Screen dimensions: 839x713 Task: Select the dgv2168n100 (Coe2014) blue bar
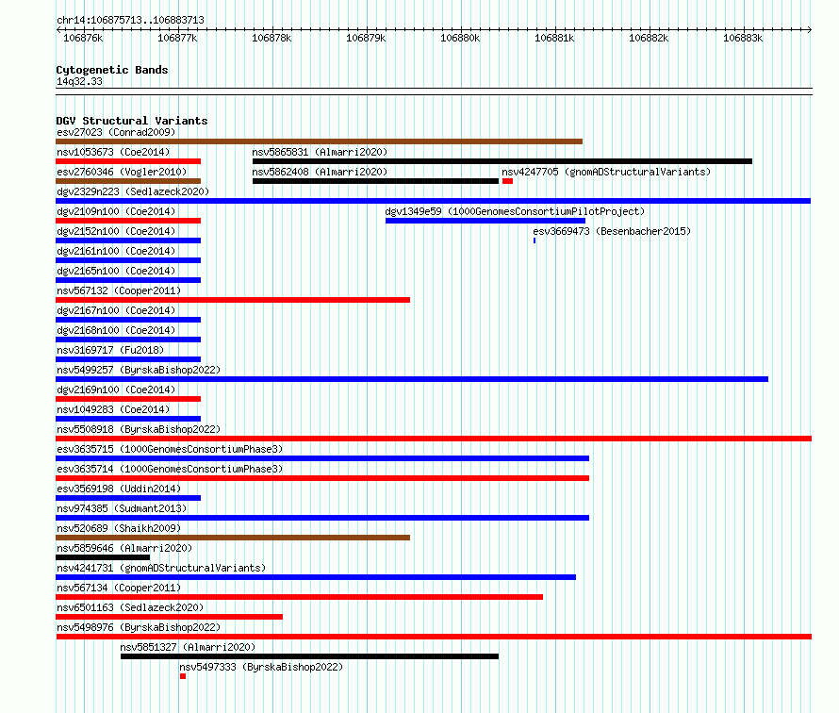128,340
